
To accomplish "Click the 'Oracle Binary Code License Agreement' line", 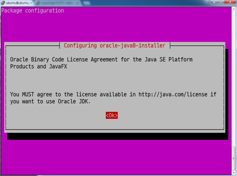I will click(64, 59).
